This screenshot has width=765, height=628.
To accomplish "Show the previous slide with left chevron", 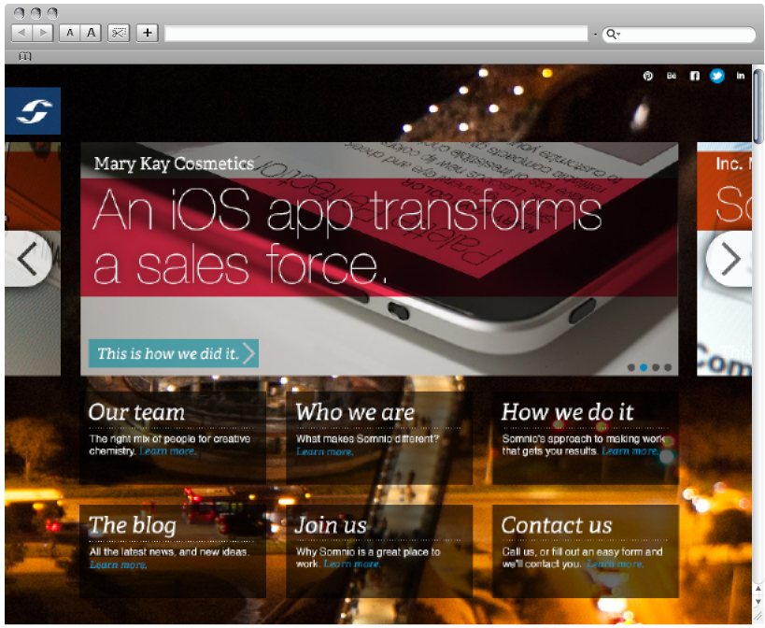I will tap(28, 259).
